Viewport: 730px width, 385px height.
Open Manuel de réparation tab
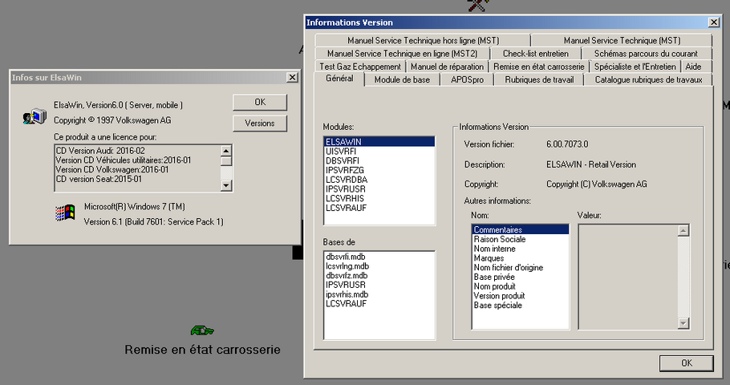(447, 67)
